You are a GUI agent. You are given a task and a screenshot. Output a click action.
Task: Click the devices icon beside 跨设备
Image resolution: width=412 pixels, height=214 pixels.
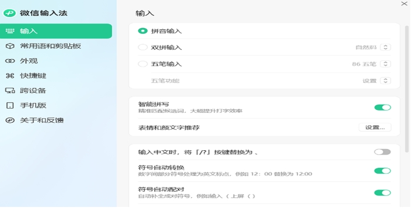click(10, 91)
